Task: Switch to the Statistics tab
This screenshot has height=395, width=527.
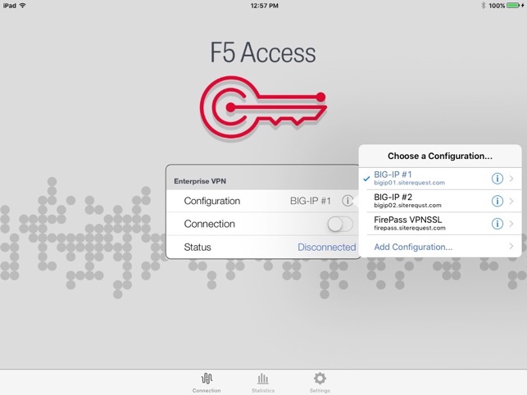Action: pos(263,383)
